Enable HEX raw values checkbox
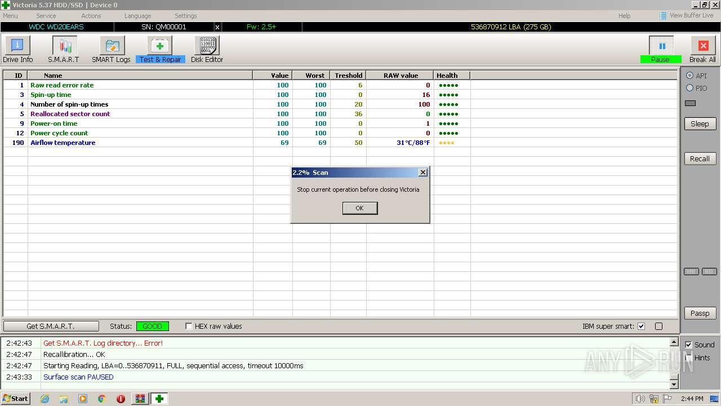This screenshot has height=406, width=721. (x=189, y=326)
